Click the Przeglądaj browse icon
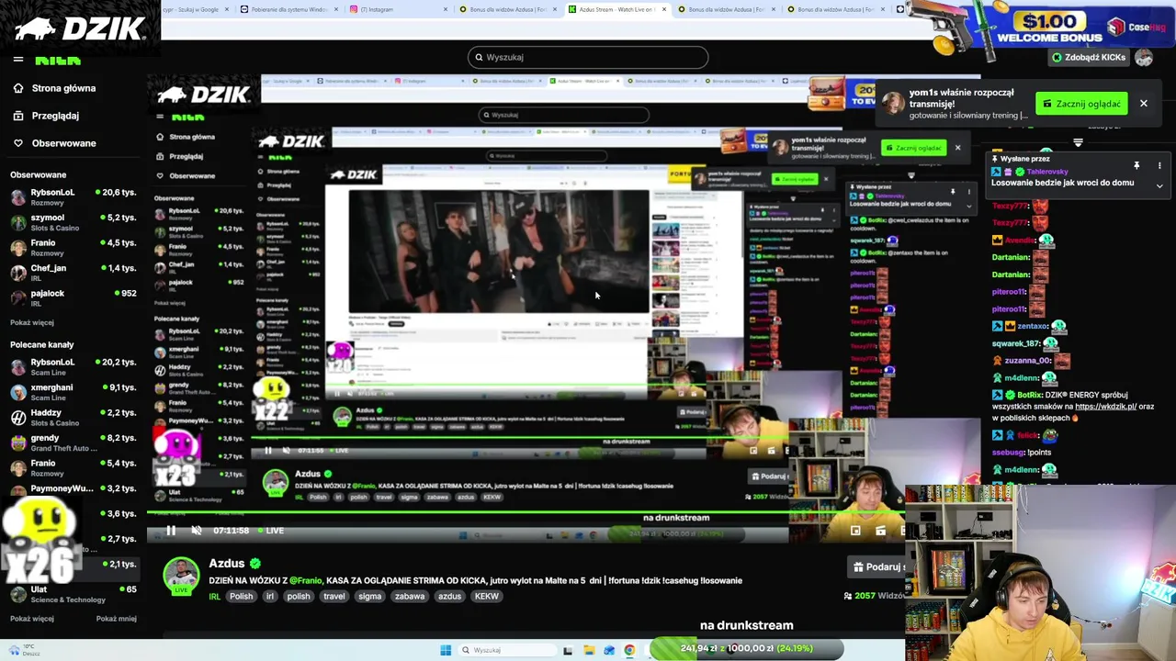Screen dimensions: 1176x661 pos(17,116)
